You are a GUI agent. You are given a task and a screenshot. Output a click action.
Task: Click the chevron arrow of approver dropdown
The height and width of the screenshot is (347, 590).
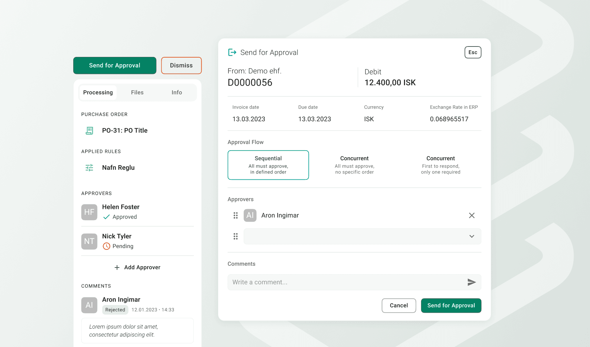point(472,236)
